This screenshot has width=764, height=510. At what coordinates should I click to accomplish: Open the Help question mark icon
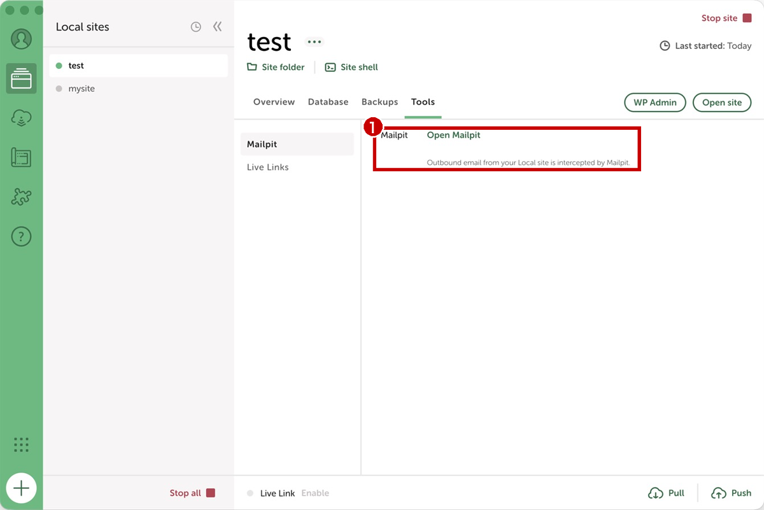tap(21, 237)
